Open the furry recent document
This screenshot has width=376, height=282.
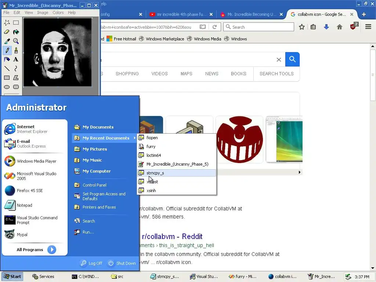point(177,147)
